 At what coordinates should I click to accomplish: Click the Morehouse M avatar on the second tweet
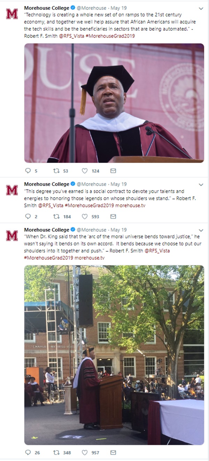[x=12, y=190]
